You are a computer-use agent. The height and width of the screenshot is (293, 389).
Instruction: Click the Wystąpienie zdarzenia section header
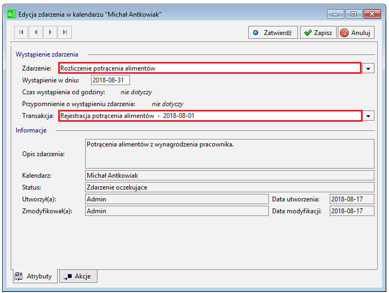tap(47, 54)
